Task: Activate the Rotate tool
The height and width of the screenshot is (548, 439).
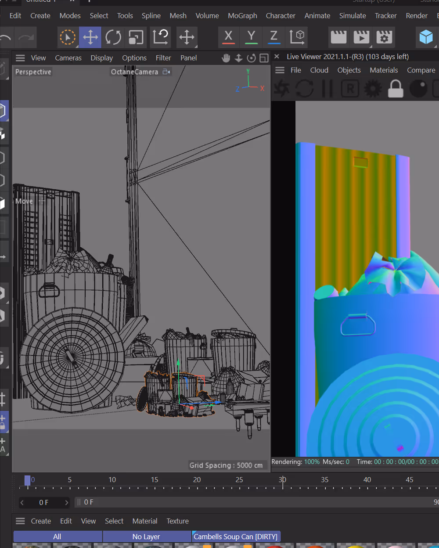Action: (113, 37)
